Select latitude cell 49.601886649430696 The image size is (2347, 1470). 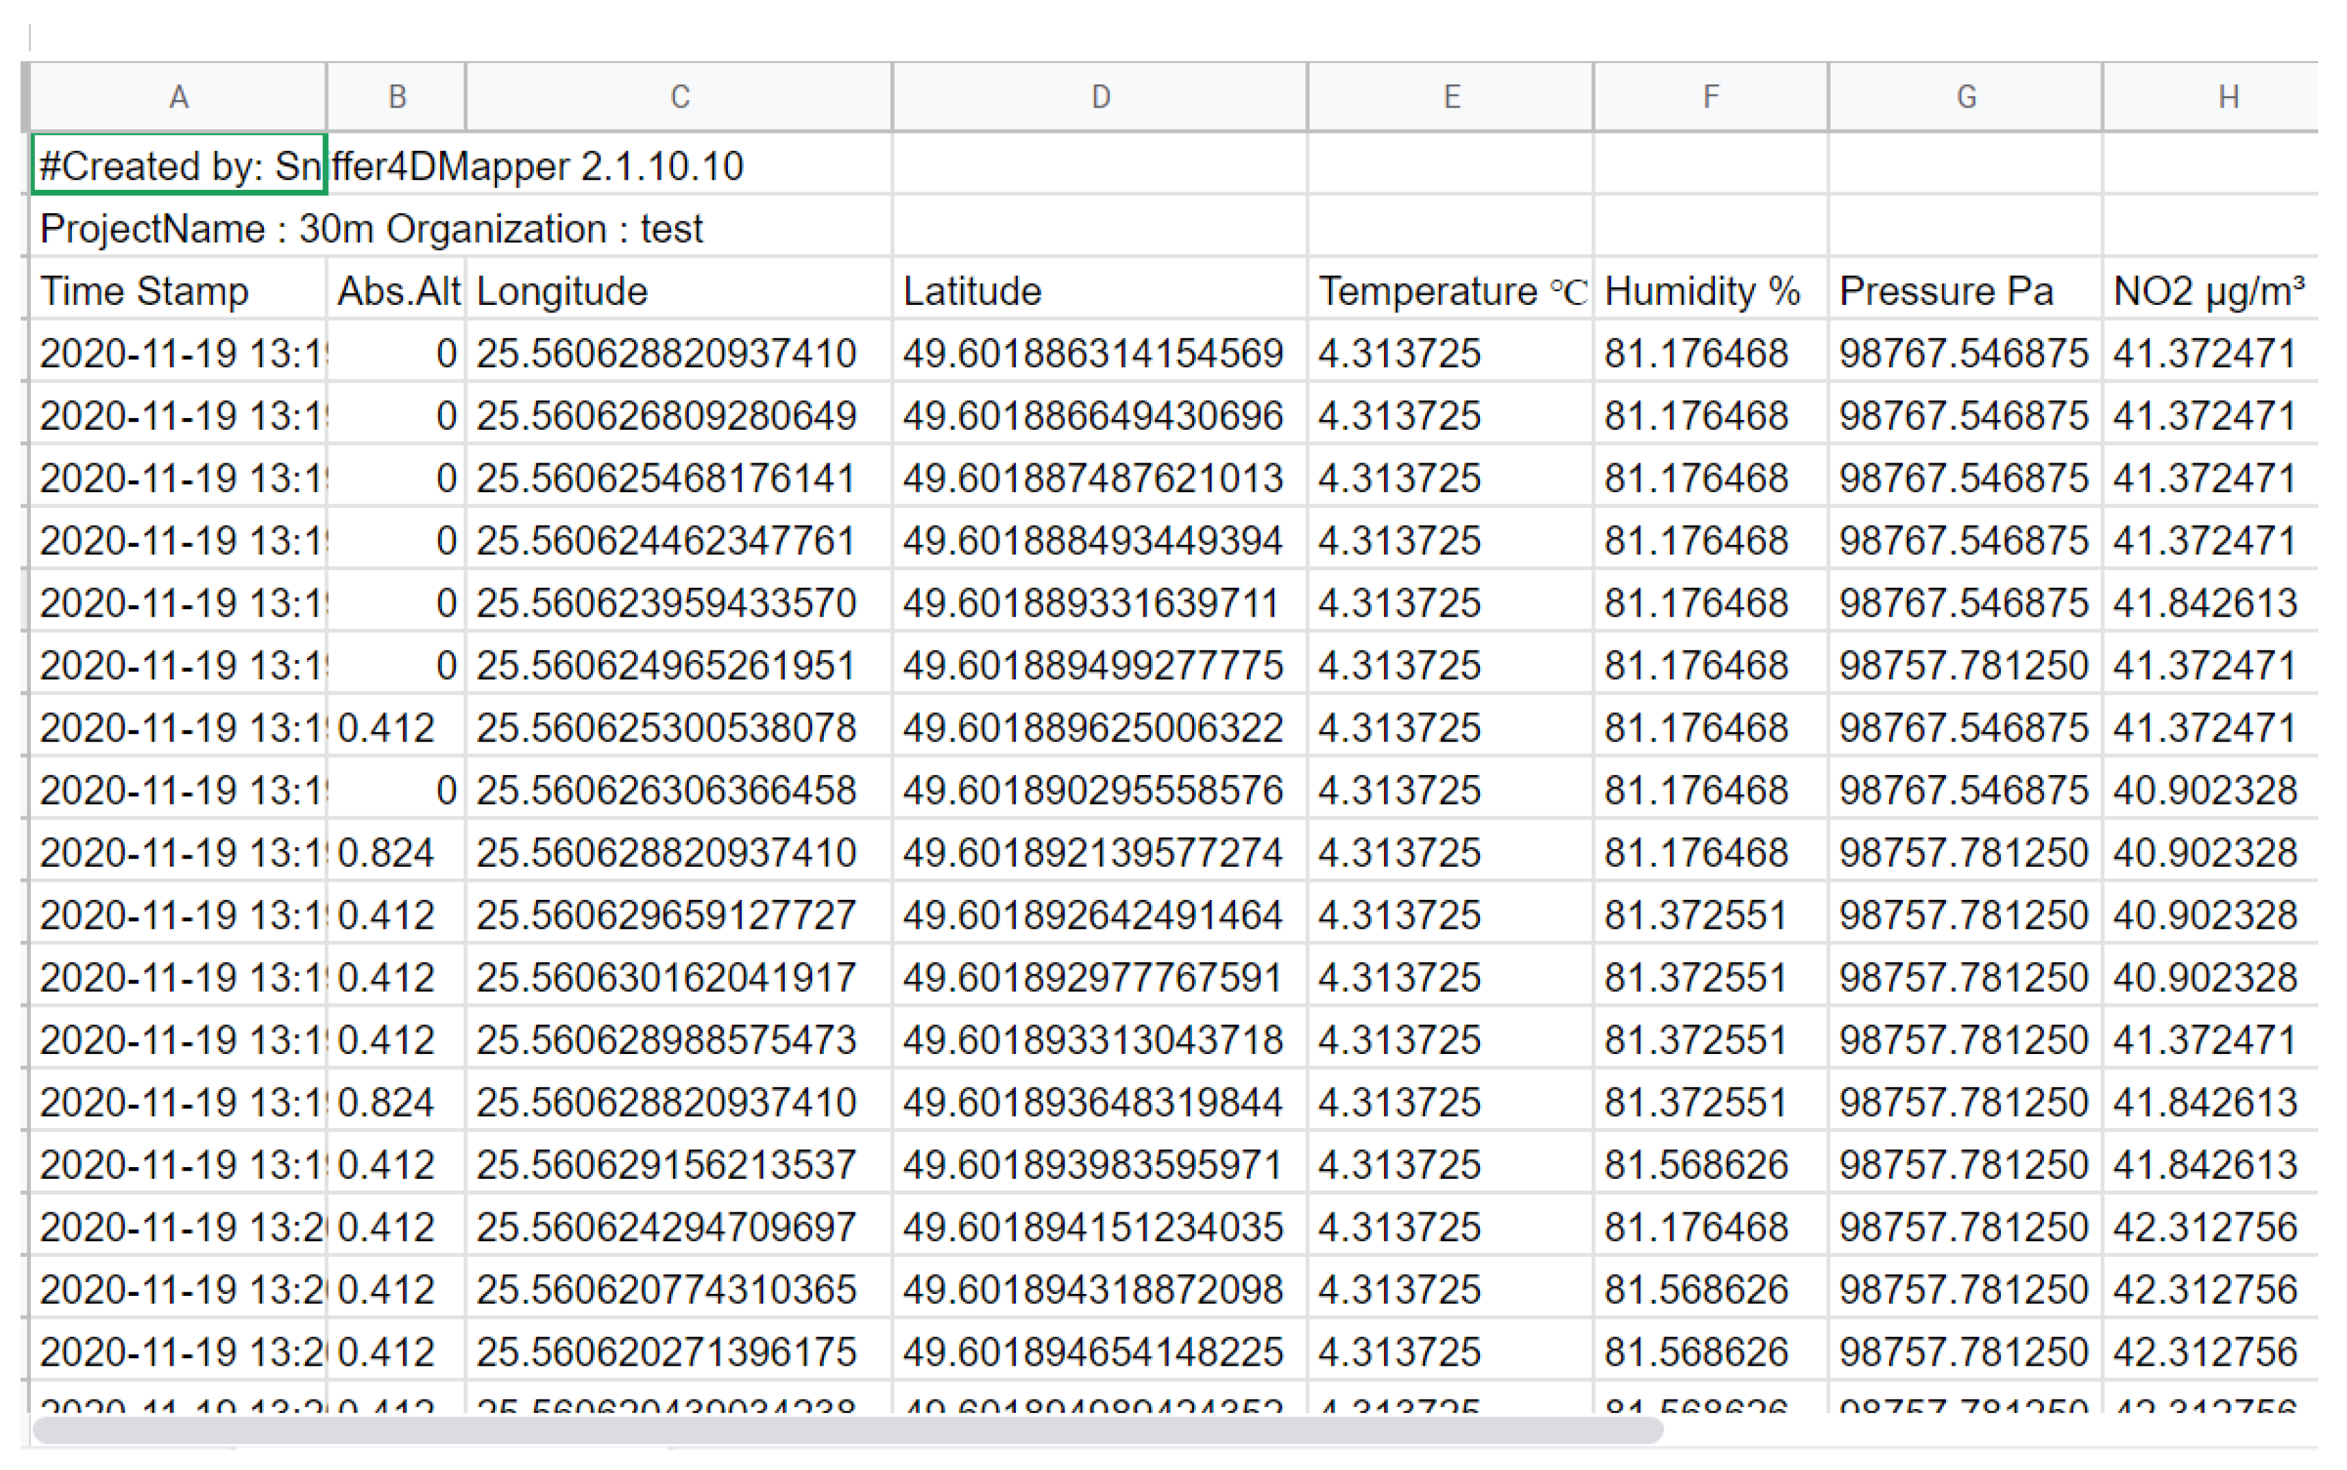(x=1099, y=415)
